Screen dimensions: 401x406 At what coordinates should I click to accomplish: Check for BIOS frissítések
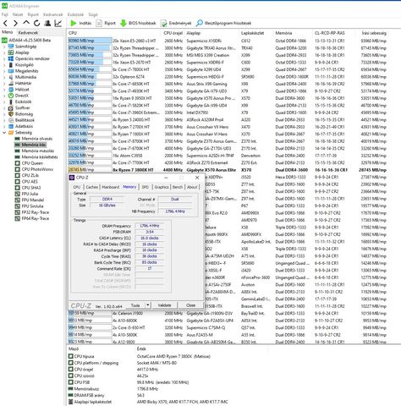click(138, 23)
